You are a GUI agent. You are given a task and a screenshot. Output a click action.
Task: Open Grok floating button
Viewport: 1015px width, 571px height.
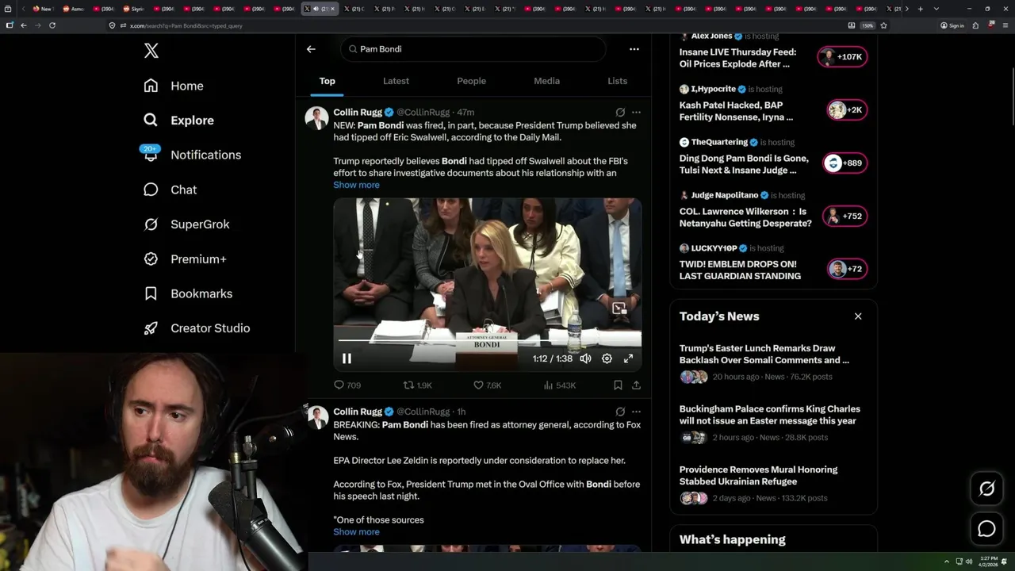coord(987,489)
